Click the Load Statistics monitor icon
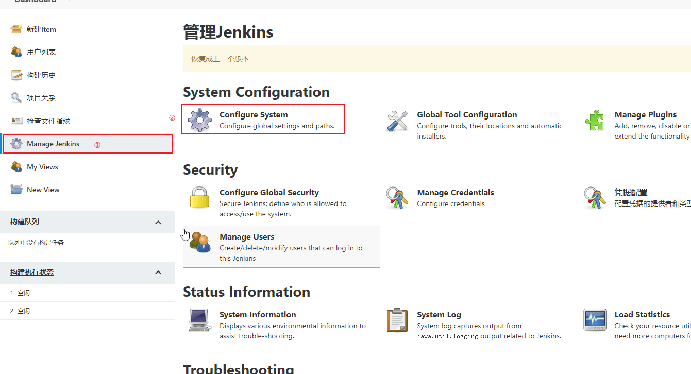The image size is (691, 374). click(x=595, y=320)
